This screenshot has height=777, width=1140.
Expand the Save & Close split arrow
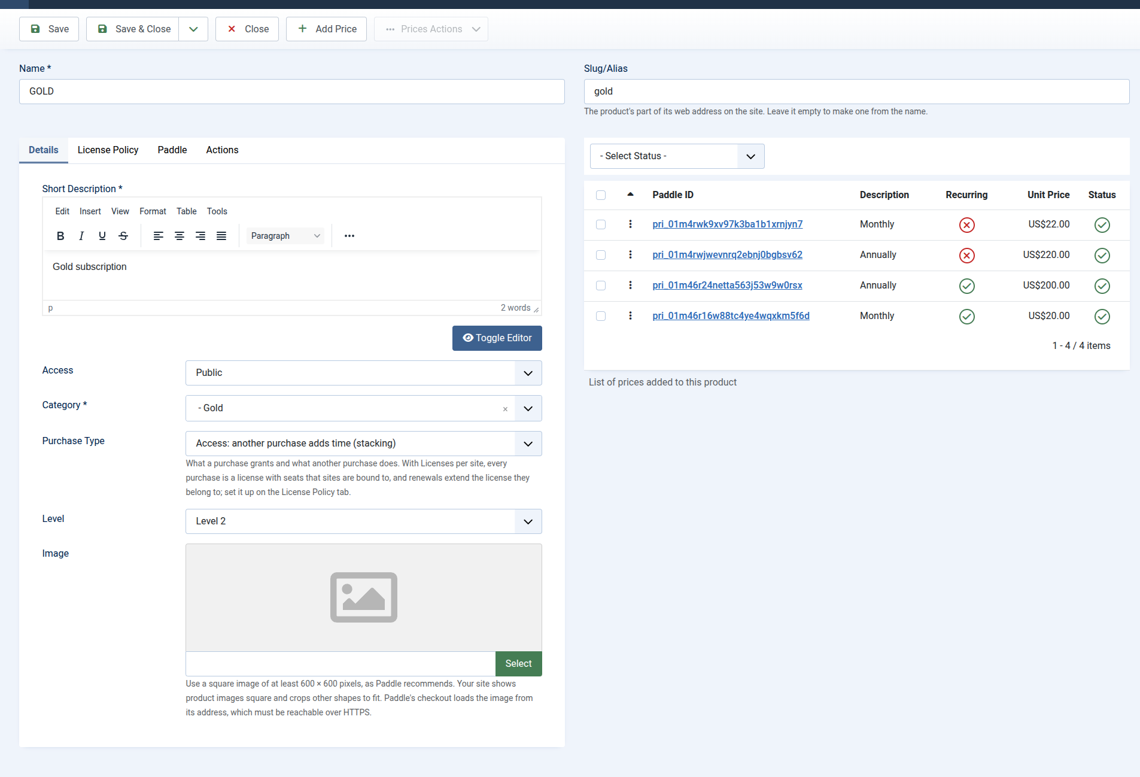tap(193, 29)
